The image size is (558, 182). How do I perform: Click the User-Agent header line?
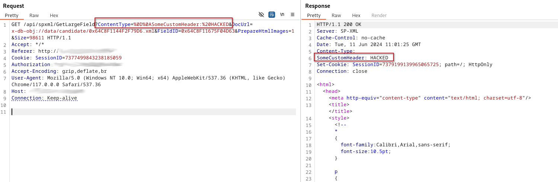click(148, 81)
